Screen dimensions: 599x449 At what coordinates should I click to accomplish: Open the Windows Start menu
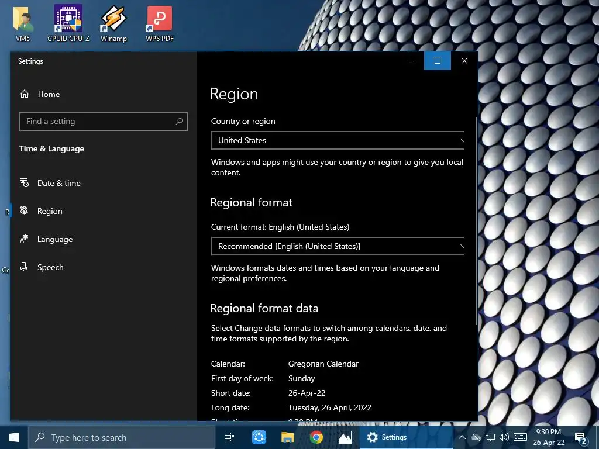point(14,437)
